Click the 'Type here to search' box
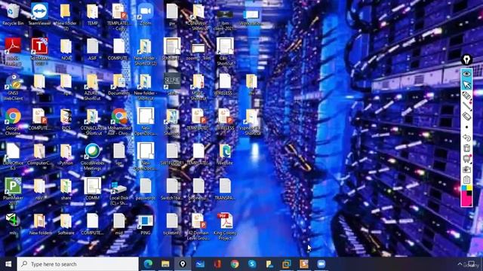Viewport: 483px width, 271px height. click(78, 264)
